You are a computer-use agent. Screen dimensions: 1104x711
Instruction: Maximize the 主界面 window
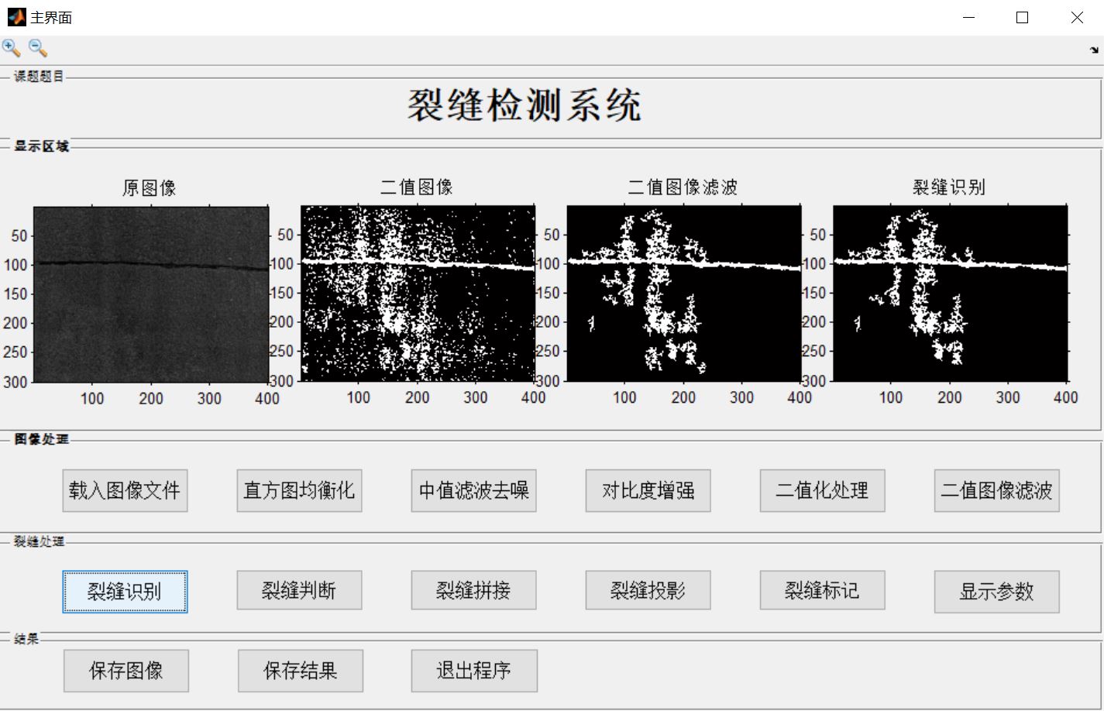click(1023, 17)
